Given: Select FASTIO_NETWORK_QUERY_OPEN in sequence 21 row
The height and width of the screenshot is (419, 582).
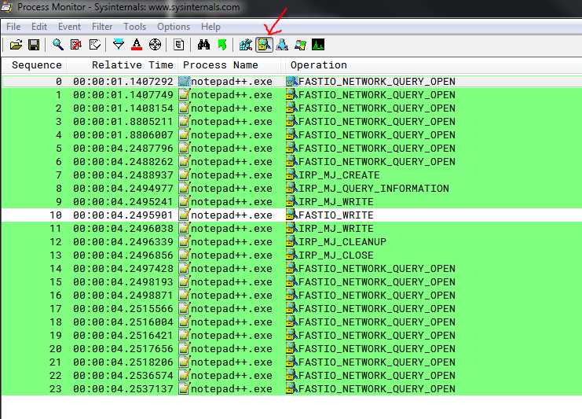Looking at the screenshot, I should click(377, 362).
